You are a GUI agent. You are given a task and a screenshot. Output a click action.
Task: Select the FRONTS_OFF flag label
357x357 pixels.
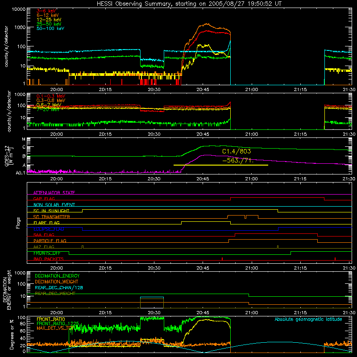point(47,253)
